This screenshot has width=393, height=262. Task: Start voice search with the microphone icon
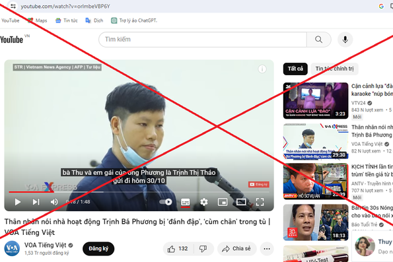(345, 40)
